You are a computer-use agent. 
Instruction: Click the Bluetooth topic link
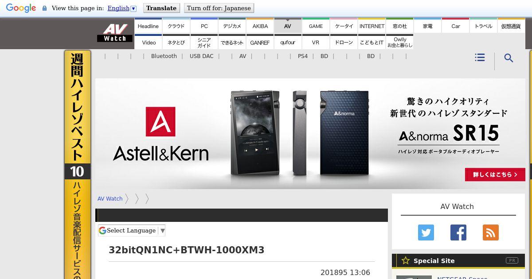pyautogui.click(x=164, y=56)
